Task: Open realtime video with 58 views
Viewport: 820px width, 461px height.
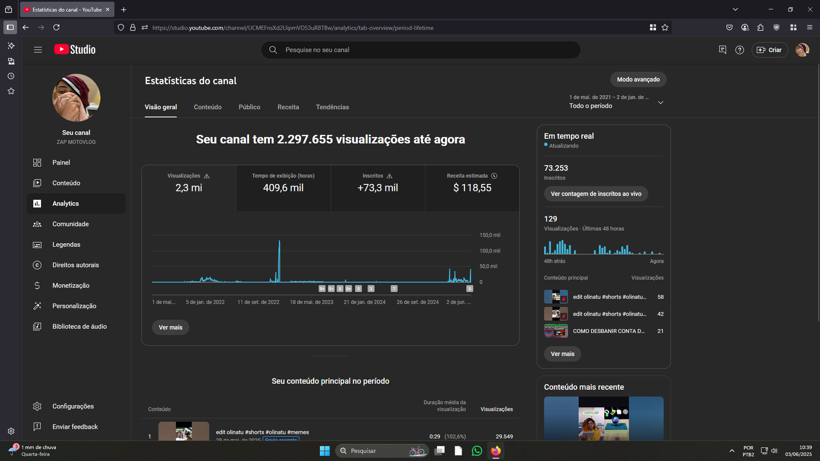Action: [x=604, y=297]
